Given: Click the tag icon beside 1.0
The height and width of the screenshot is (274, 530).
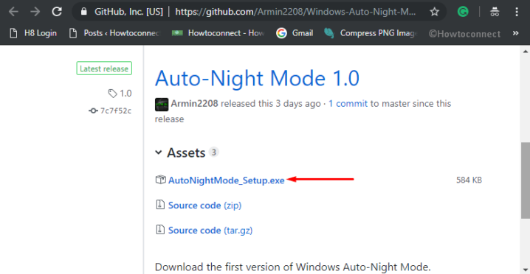Looking at the screenshot, I should (112, 94).
